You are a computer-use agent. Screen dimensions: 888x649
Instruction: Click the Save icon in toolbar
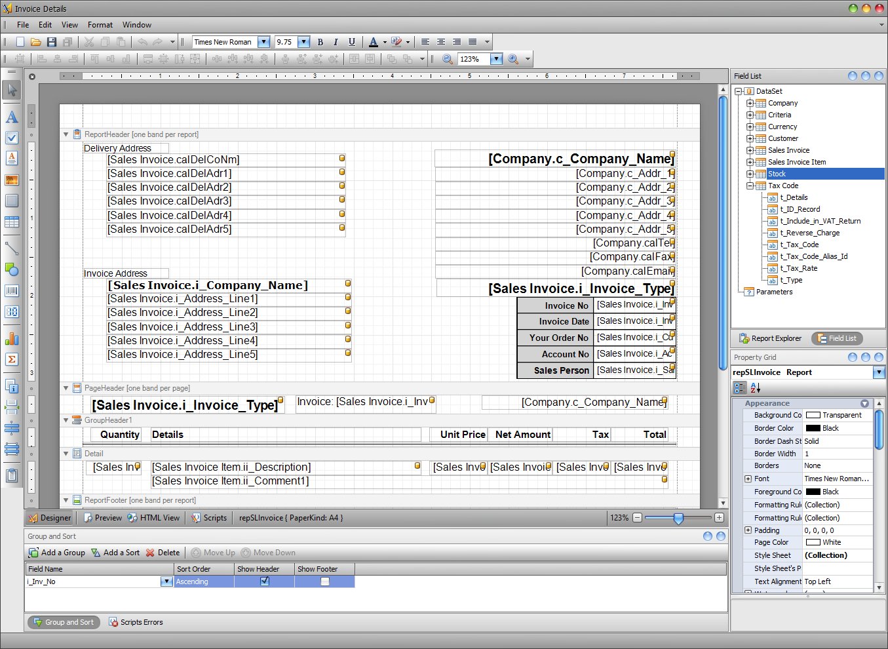pos(51,42)
